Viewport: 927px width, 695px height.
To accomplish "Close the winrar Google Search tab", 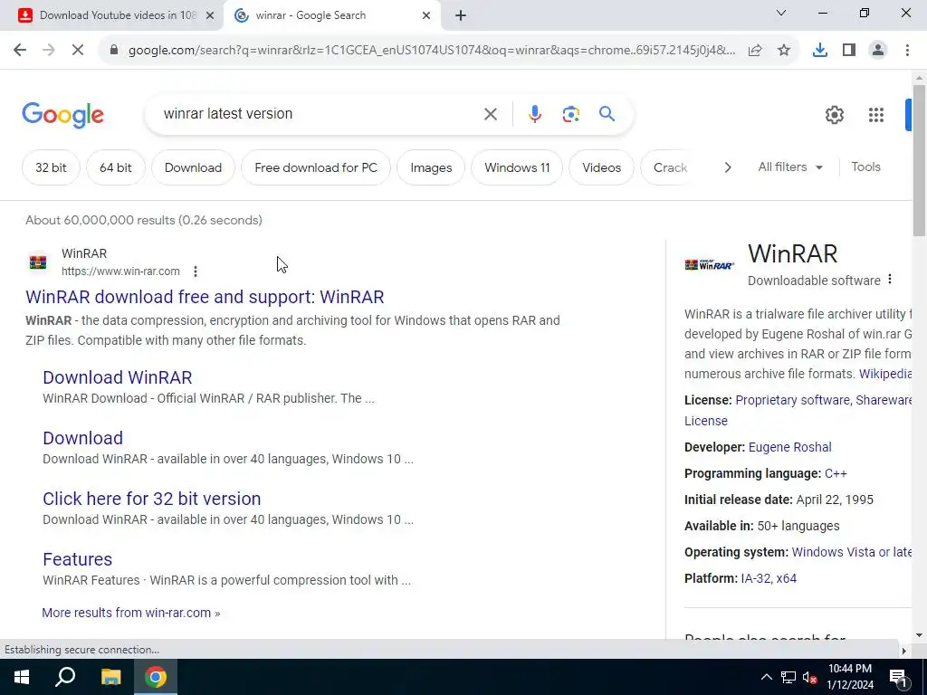I will tap(426, 16).
